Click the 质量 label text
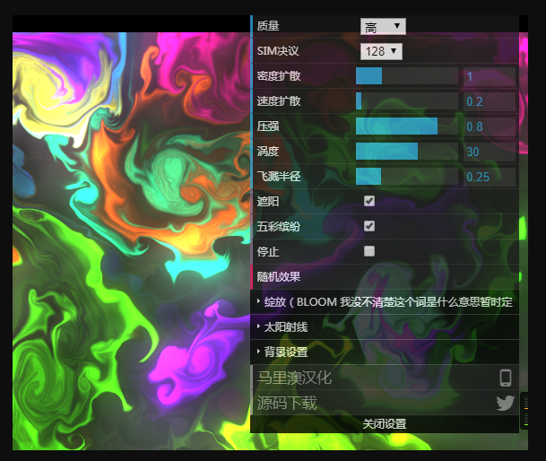 click(x=268, y=26)
